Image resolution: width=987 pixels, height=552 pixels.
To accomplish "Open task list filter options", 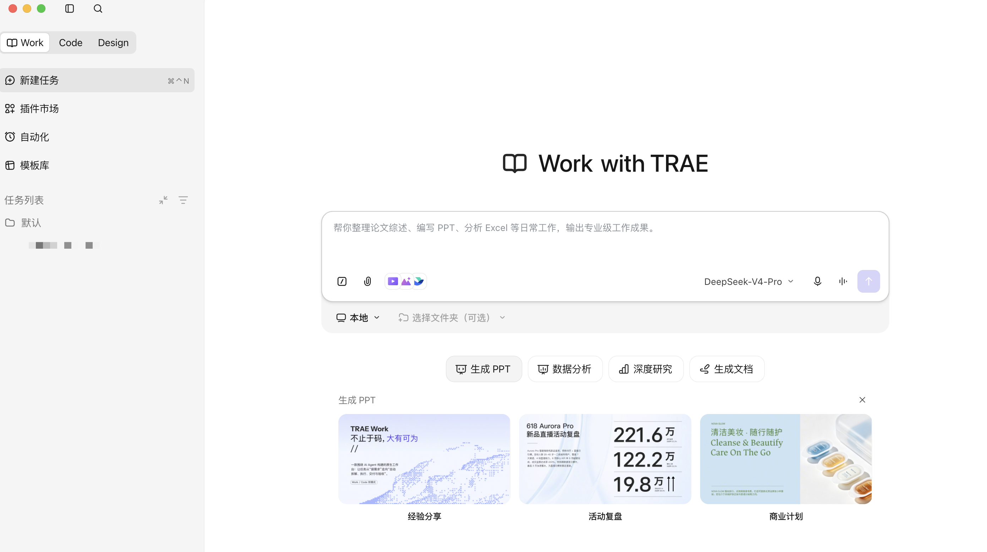I will click(x=183, y=200).
